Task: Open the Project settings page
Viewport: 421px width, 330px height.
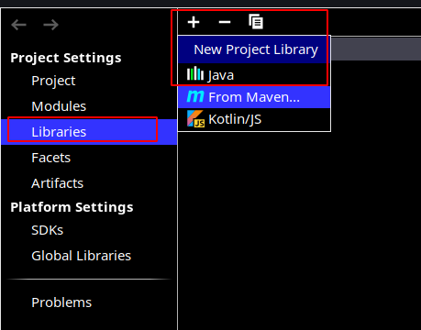Action: [x=53, y=81]
